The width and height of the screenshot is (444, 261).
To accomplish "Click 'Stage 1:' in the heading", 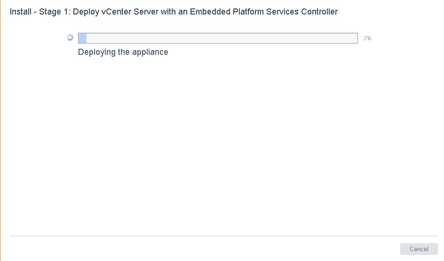I will pyautogui.click(x=55, y=12).
